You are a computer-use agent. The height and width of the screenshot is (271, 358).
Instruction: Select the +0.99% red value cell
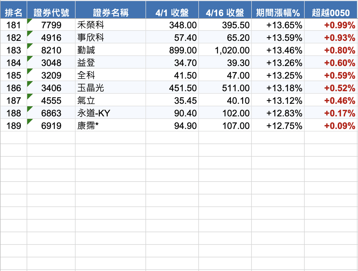[331, 25]
